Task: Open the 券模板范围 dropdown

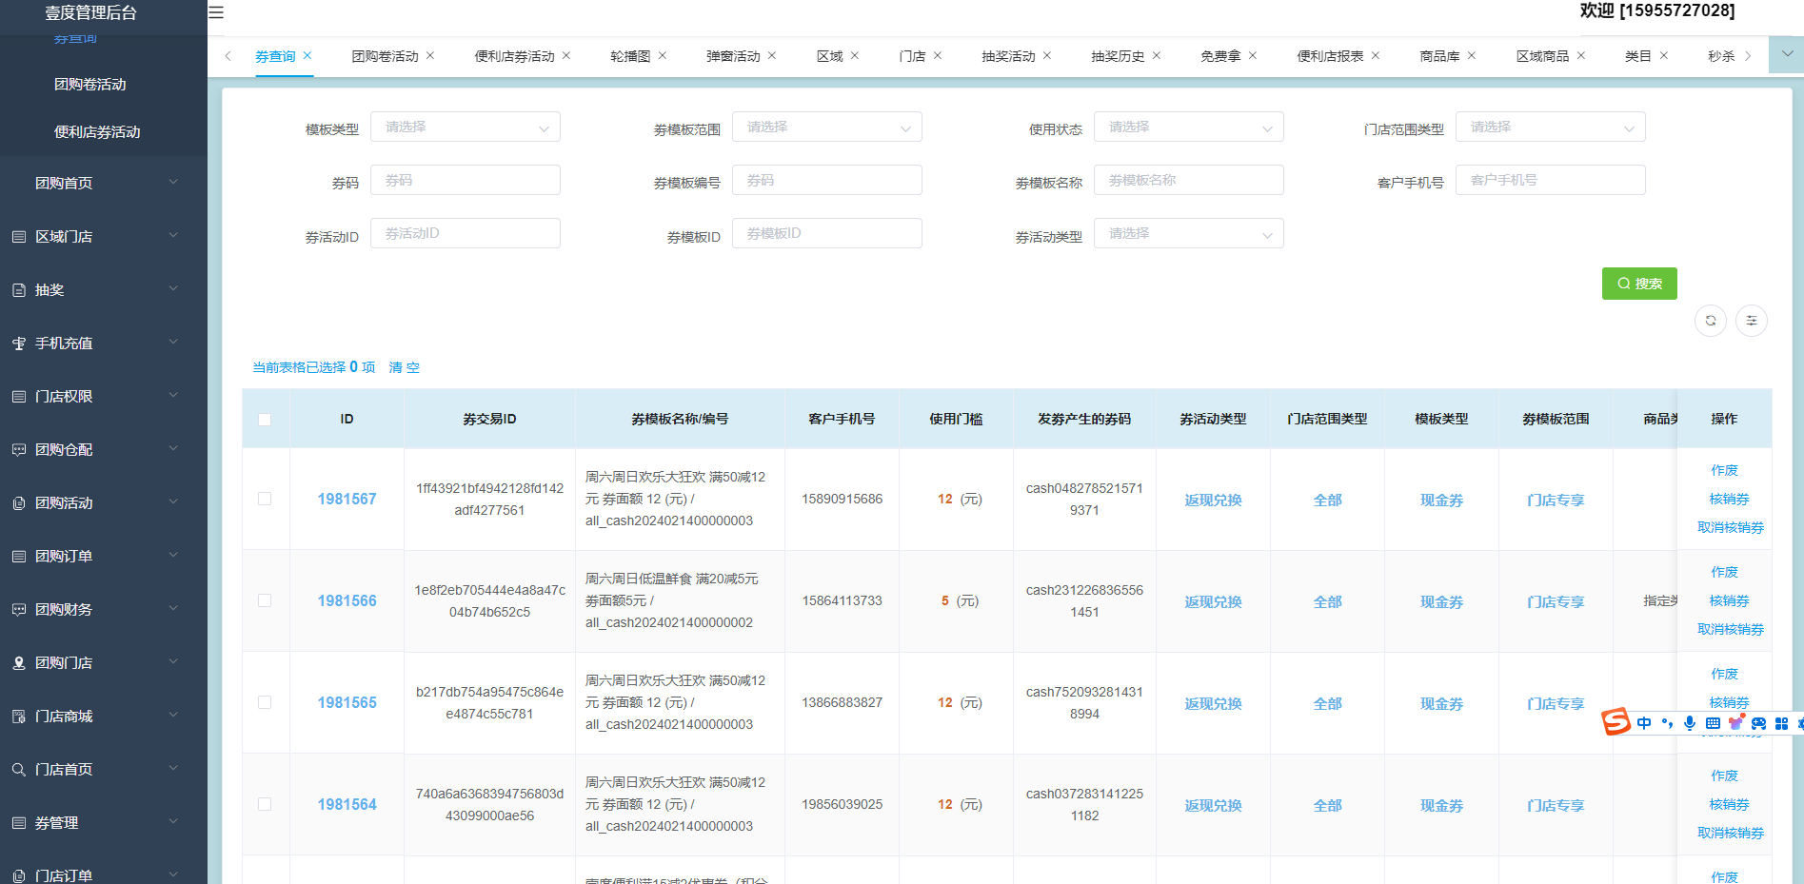Action: [x=827, y=127]
